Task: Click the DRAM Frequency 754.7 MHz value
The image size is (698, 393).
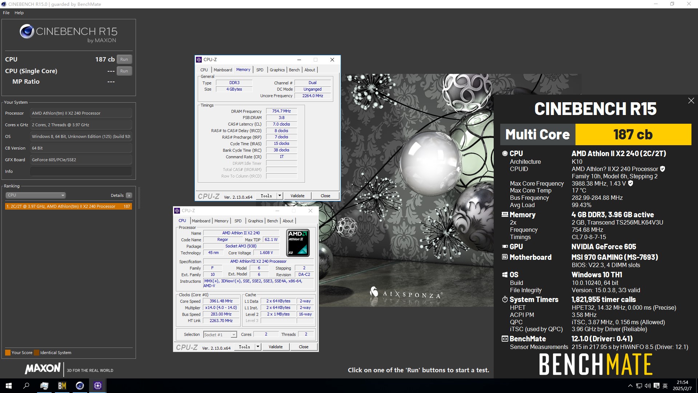Action: point(281,111)
